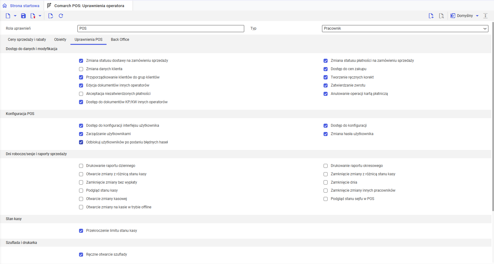Viewport: 494px width, 264px height.
Task: Click the collapse sections icon at toolbar end
Action: click(x=486, y=16)
